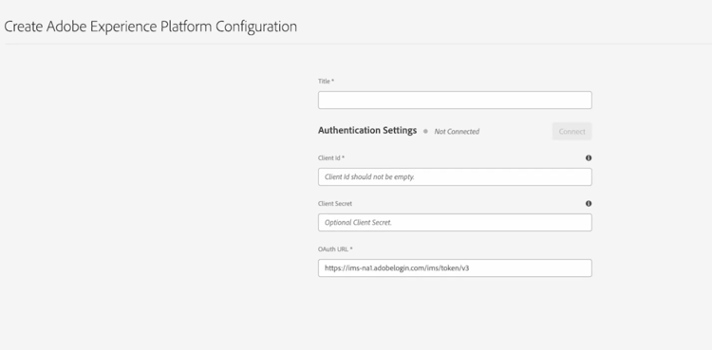
Task: Click the Create Adobe Experience Platform Configuration heading
Action: 150,27
